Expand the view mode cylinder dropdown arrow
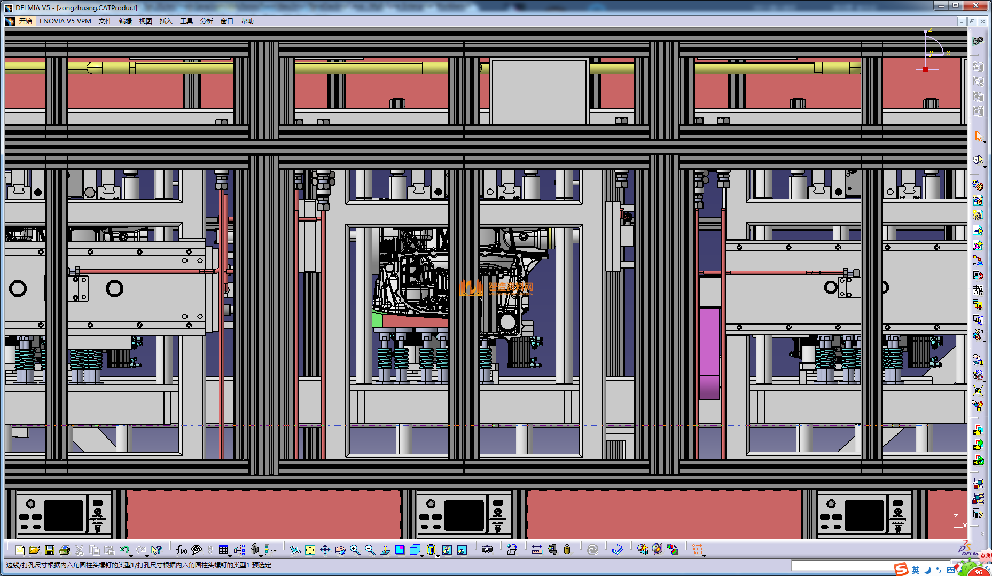 point(438,556)
